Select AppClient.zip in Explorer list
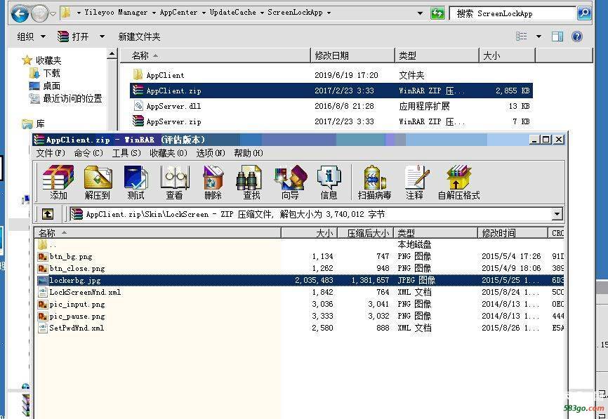The width and height of the screenshot is (608, 419). tap(331, 91)
